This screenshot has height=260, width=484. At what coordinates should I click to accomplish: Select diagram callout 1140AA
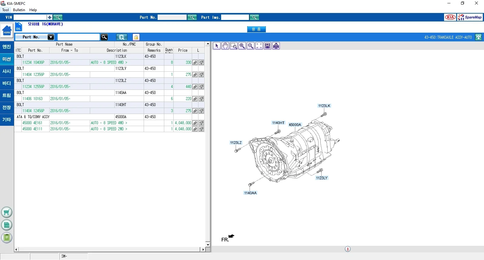click(250, 193)
